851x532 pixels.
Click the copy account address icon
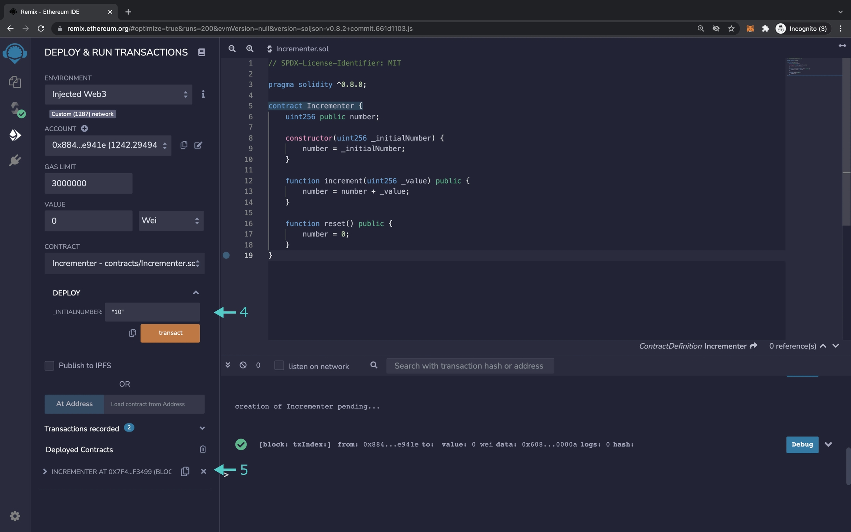point(184,145)
